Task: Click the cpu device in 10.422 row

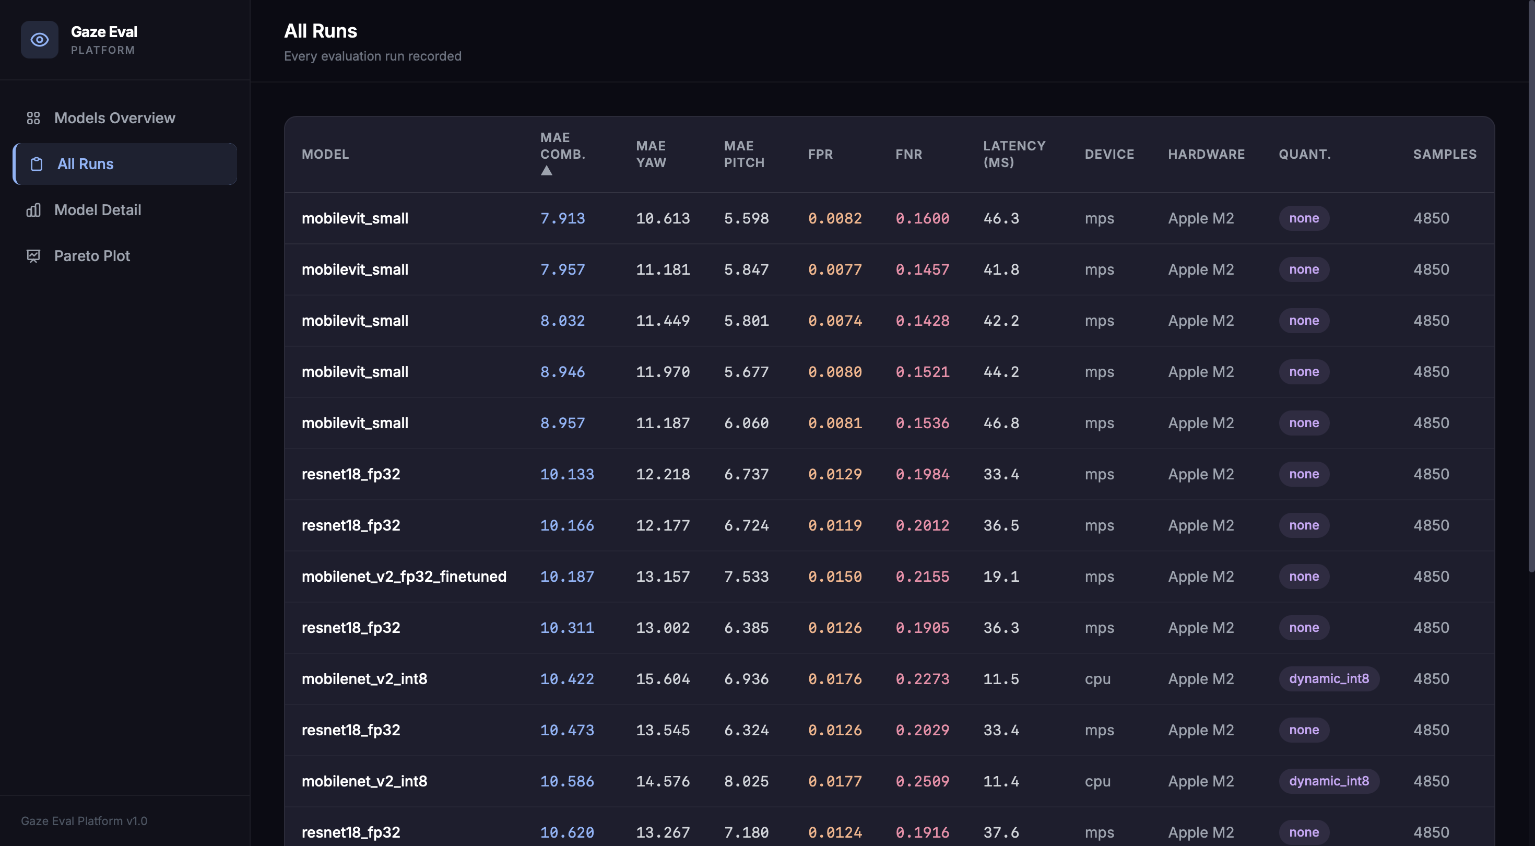Action: 1097,679
